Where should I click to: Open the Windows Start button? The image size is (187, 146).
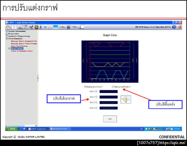click(12, 129)
